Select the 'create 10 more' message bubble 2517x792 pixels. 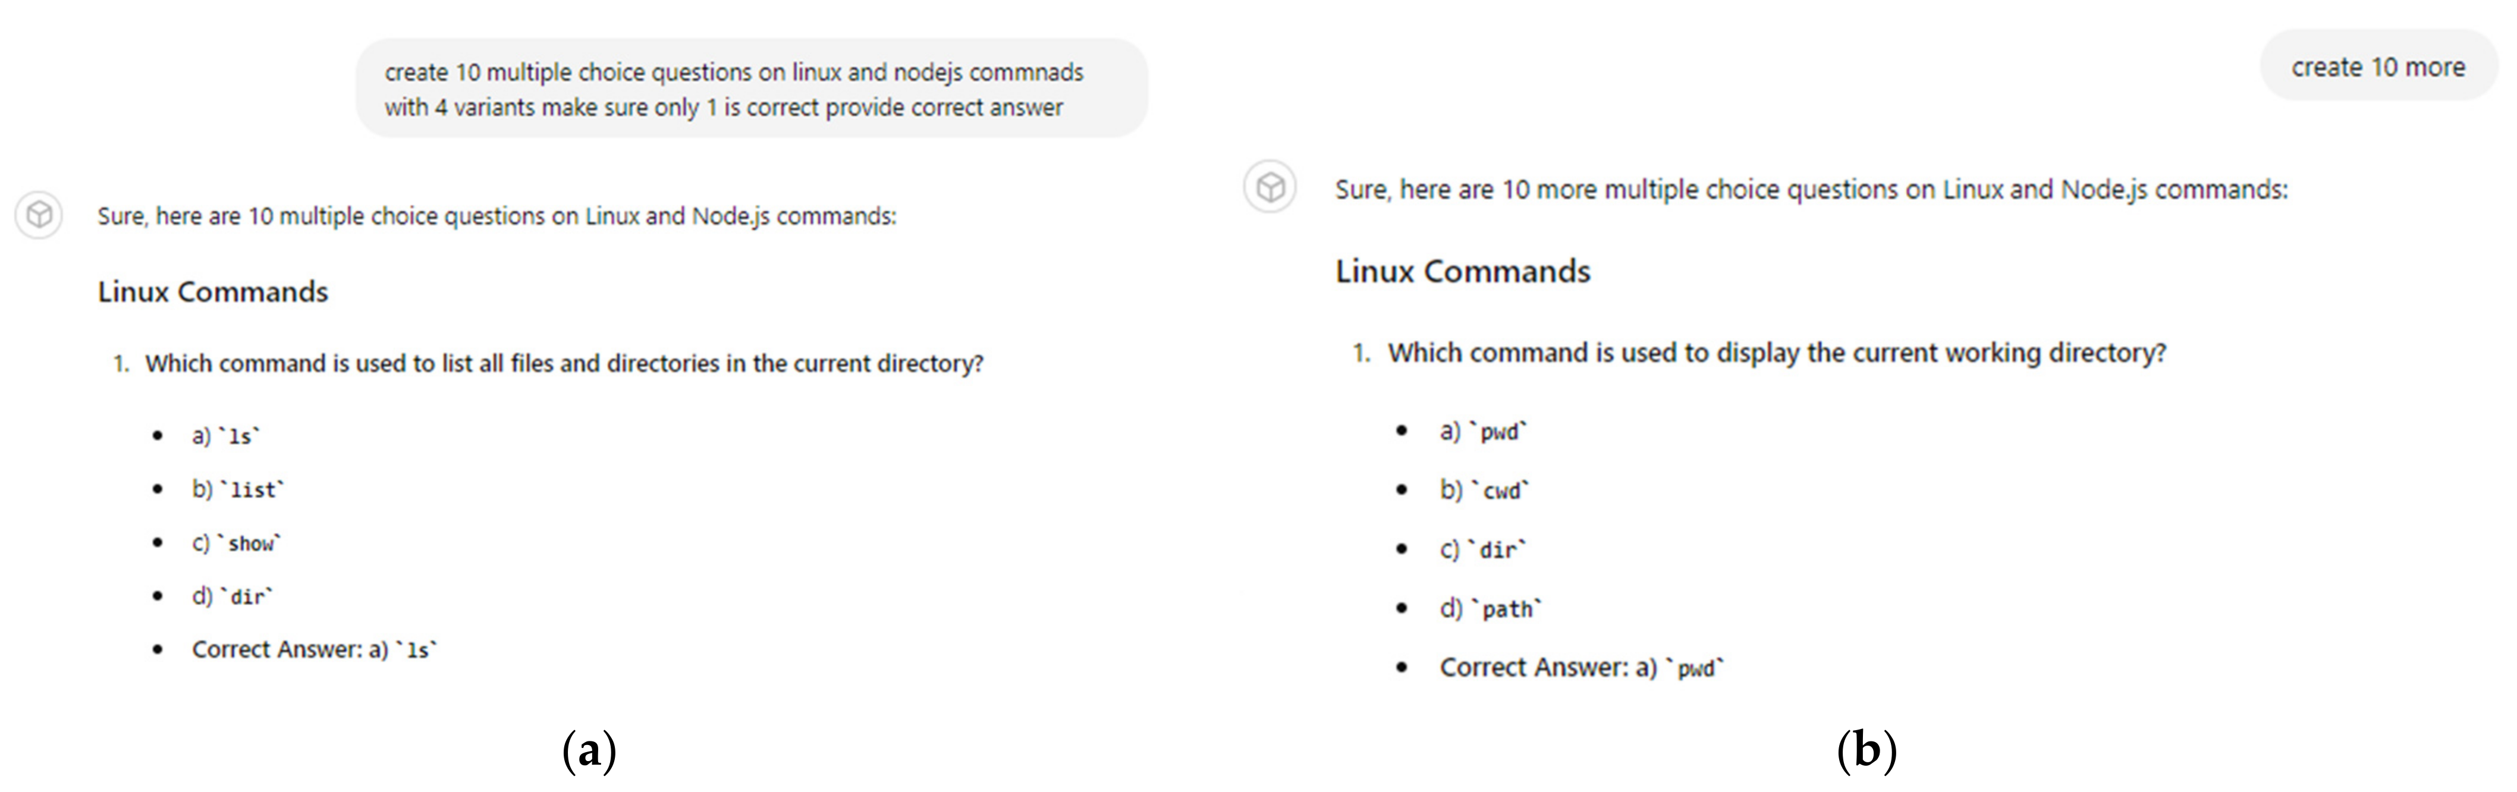2377,67
